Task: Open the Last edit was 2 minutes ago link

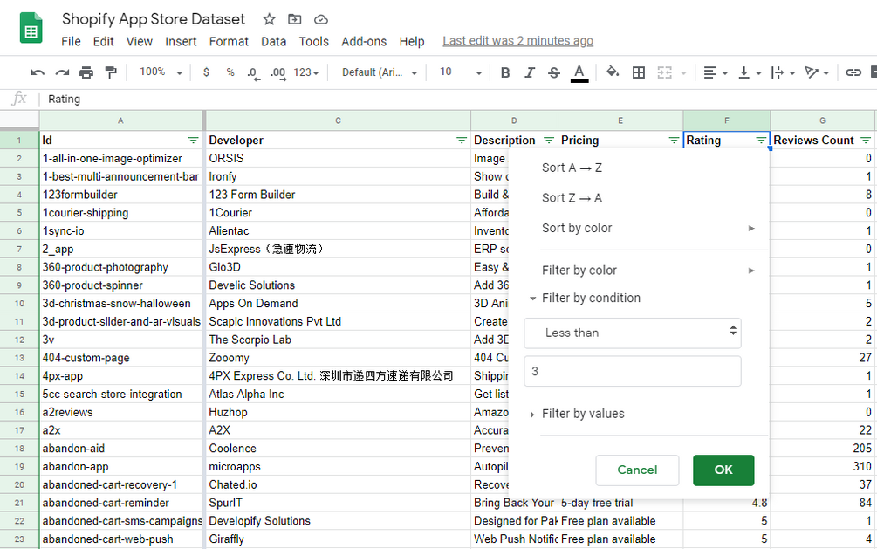Action: coord(518,41)
